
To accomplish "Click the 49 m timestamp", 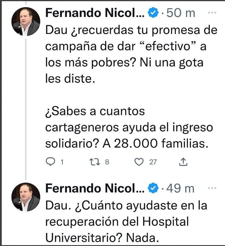I will point(180,189).
